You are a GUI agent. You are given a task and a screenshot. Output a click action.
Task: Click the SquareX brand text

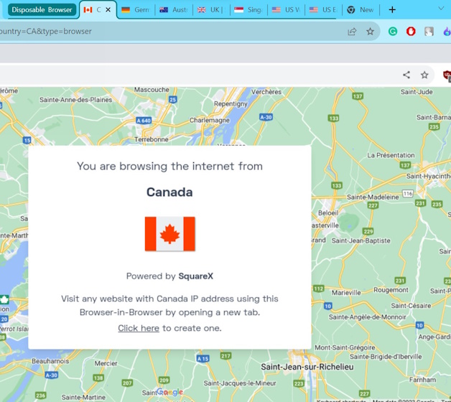[195, 276]
